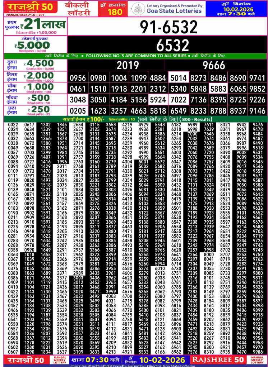Image resolution: width=268 pixels, height=367 pixels.
Task: Select first prize winning number 91-6532
Action: click(168, 27)
